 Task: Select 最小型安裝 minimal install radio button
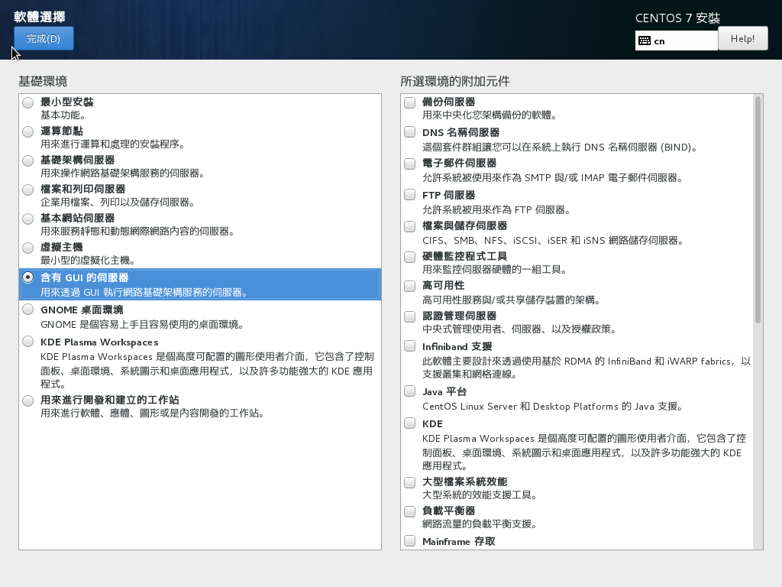tap(28, 102)
